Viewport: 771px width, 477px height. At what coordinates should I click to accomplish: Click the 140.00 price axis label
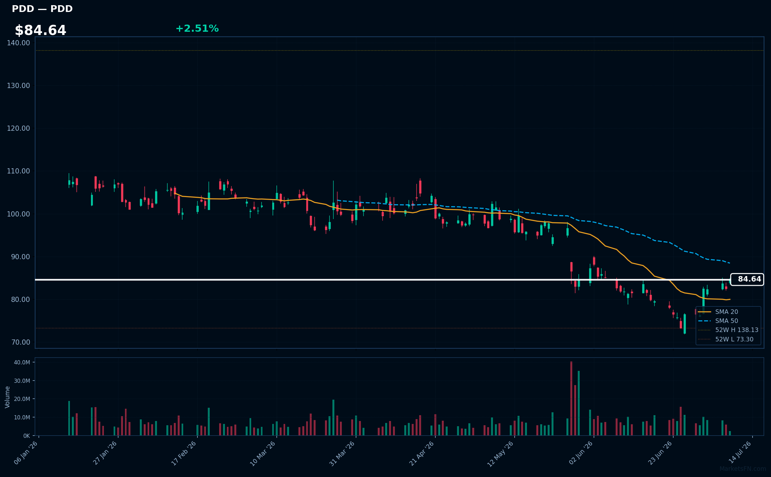[18, 43]
